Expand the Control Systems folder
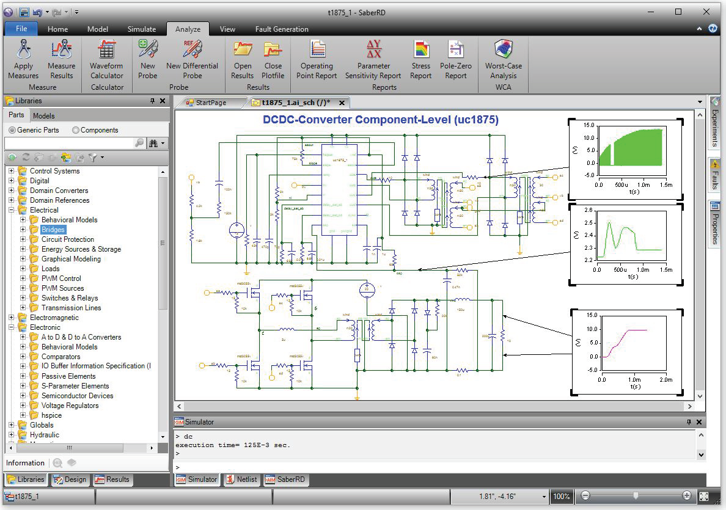This screenshot has height=510, width=726. click(x=11, y=171)
